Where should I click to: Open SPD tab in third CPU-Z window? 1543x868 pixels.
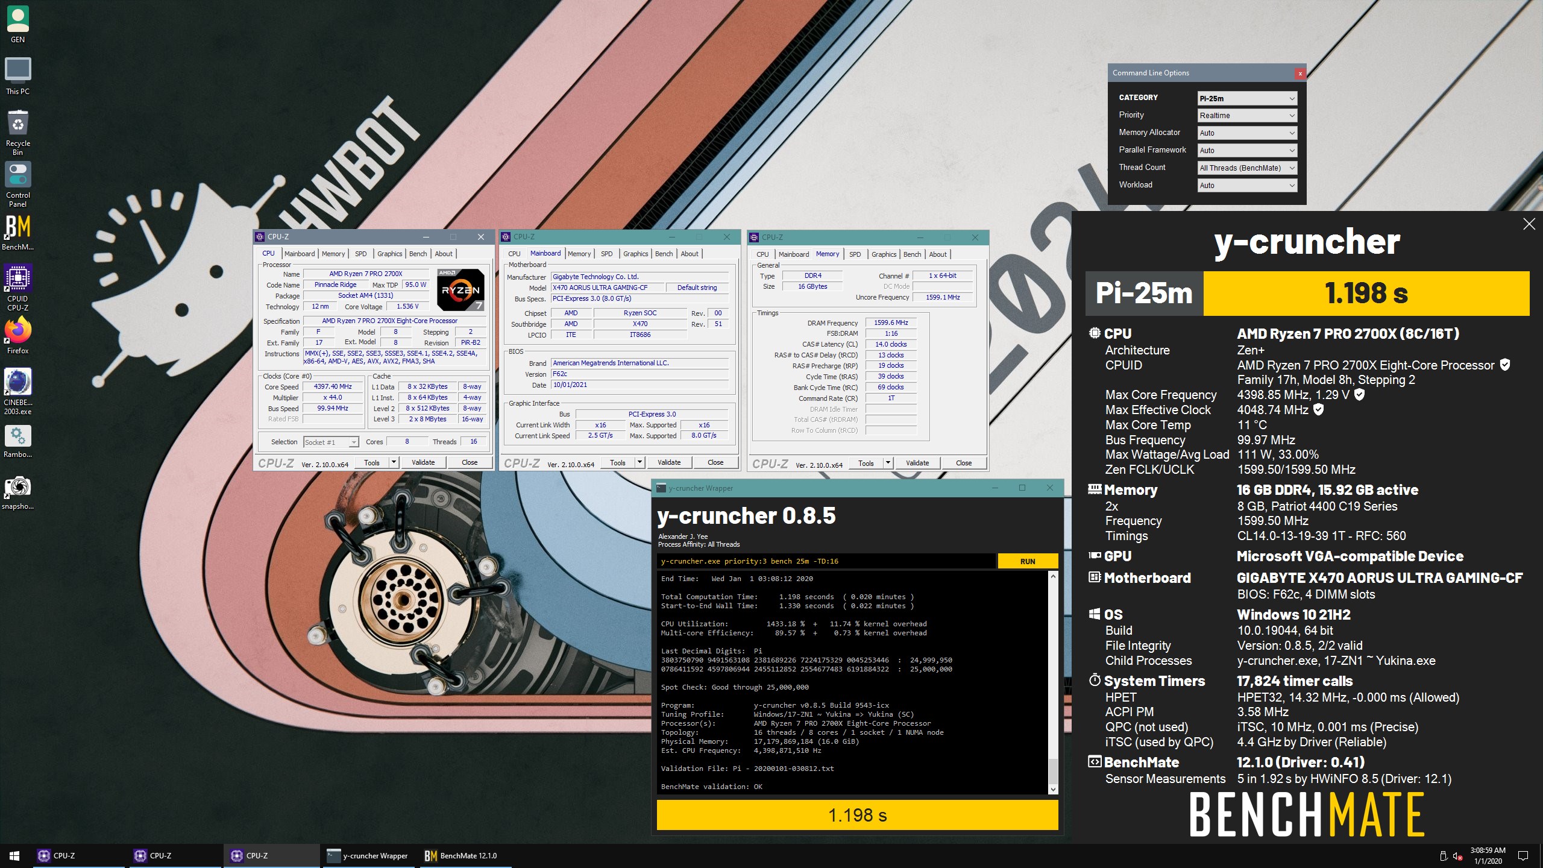(x=855, y=254)
